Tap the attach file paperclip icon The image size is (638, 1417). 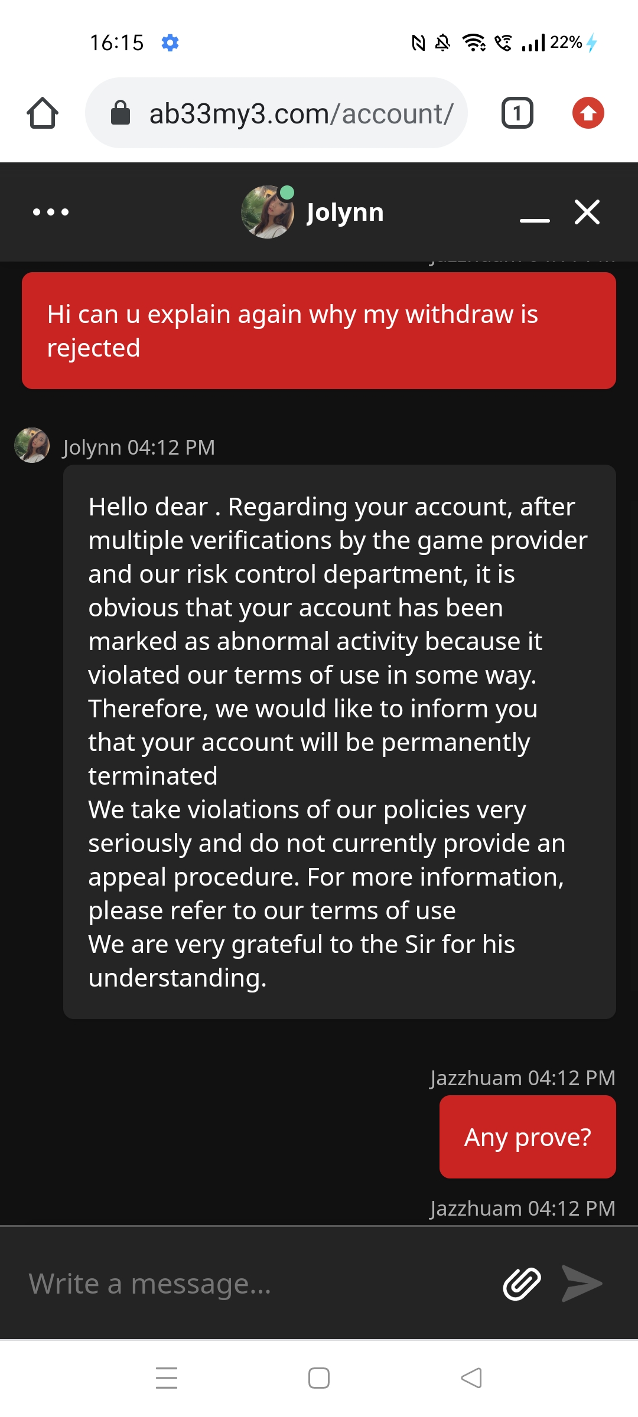(522, 1284)
